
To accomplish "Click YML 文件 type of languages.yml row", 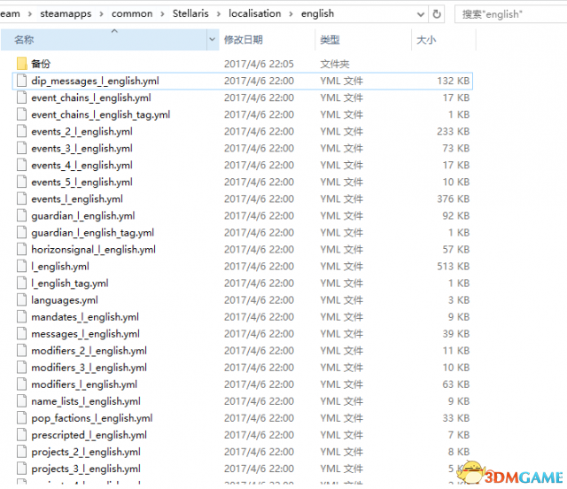I will (341, 299).
